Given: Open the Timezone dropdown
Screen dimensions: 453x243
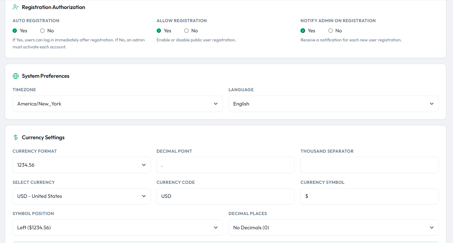Looking at the screenshot, I should pos(118,104).
